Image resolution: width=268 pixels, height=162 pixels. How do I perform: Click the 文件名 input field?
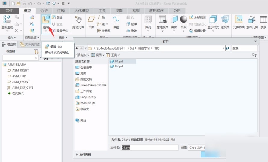(149, 148)
